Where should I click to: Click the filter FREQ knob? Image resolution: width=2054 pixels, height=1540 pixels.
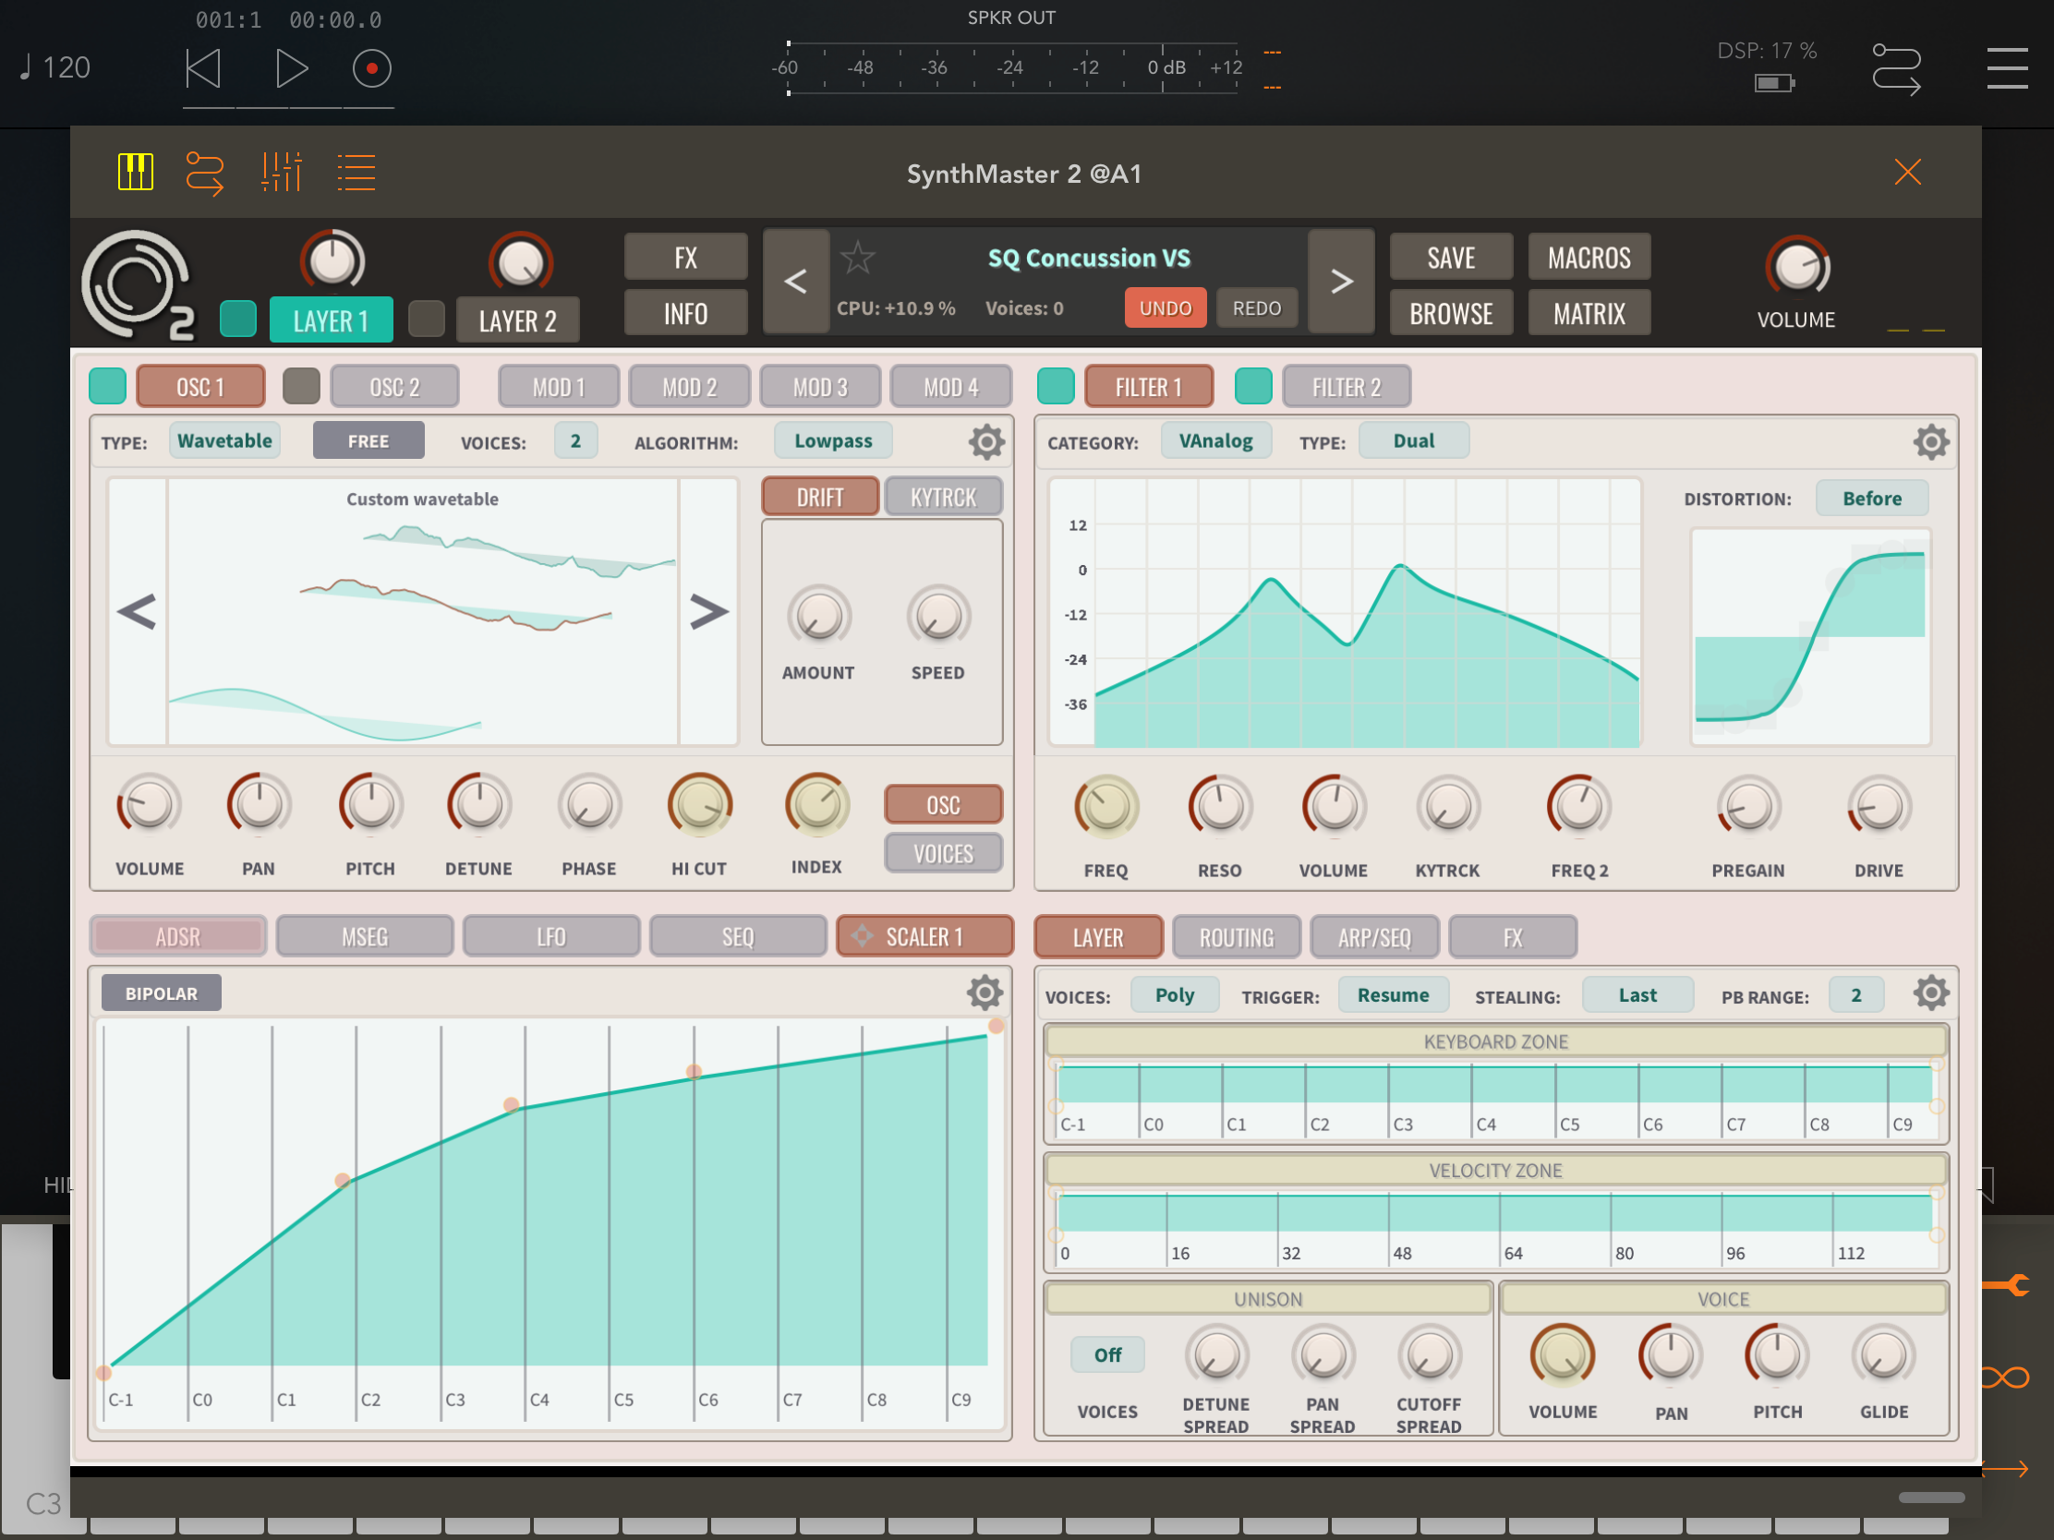point(1105,807)
